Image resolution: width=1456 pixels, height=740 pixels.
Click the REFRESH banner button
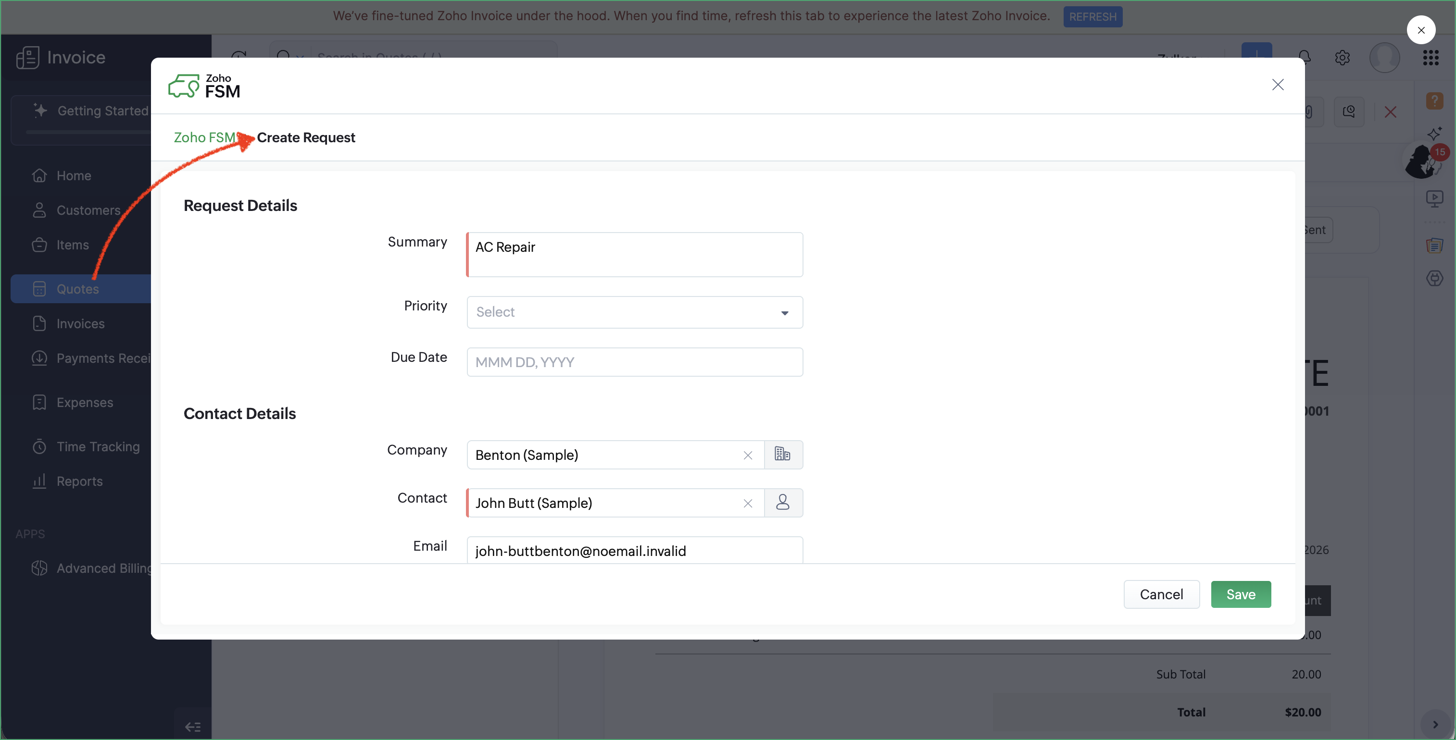(x=1092, y=16)
